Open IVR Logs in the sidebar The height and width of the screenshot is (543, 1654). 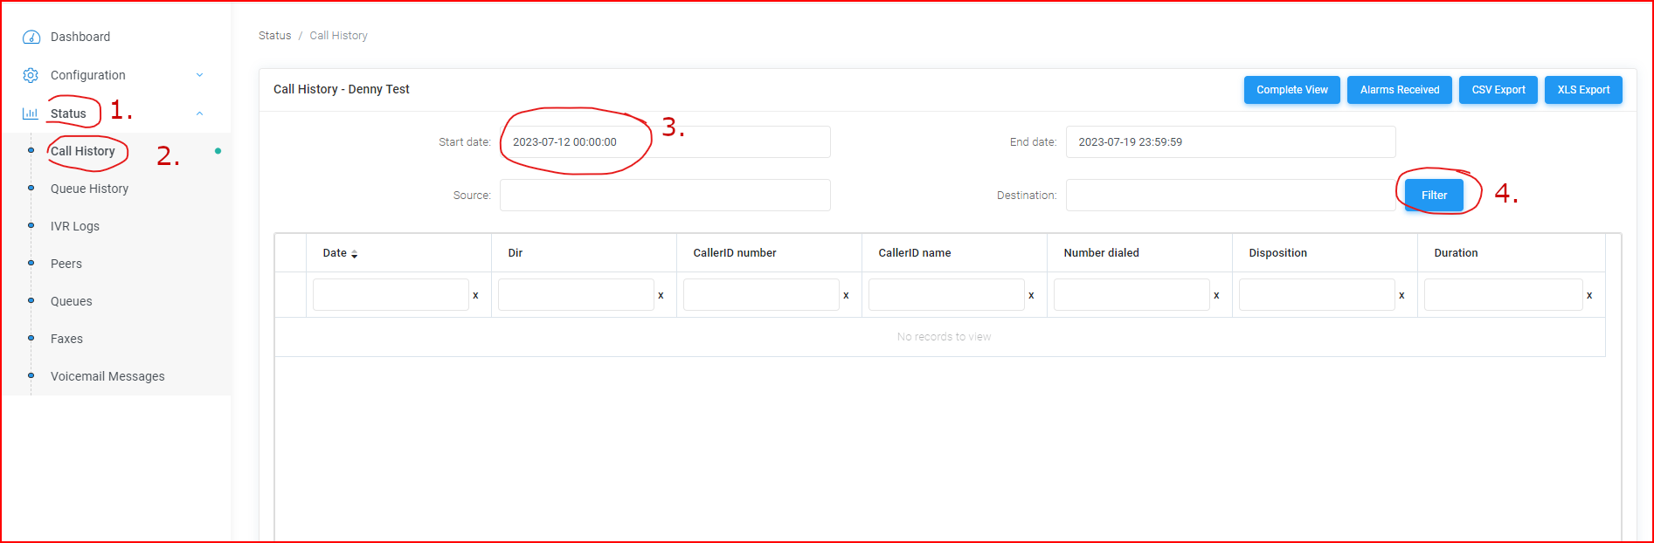pyautogui.click(x=75, y=226)
